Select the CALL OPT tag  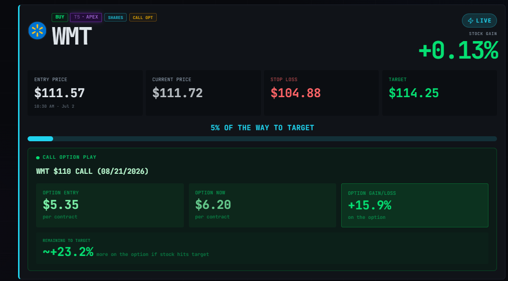[143, 18]
